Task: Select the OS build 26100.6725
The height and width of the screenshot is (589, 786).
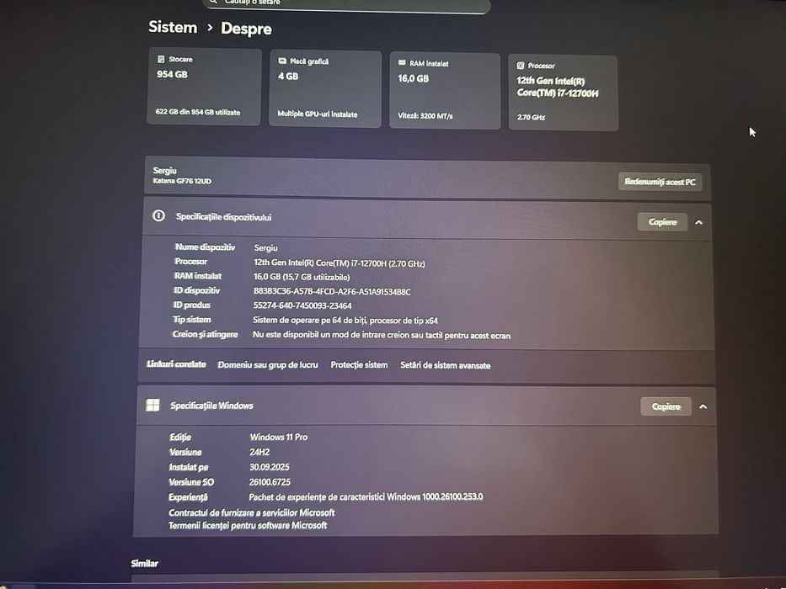Action: tap(270, 482)
